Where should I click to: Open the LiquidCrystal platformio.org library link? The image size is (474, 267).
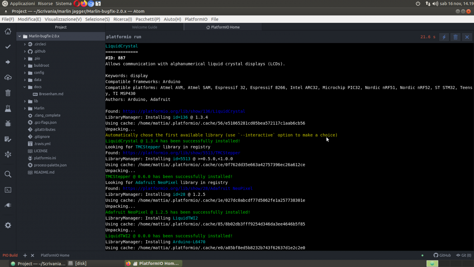(184, 111)
